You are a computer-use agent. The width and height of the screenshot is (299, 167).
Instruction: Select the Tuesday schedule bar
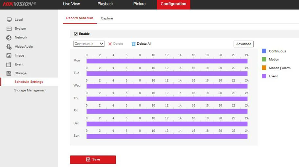click(167, 74)
